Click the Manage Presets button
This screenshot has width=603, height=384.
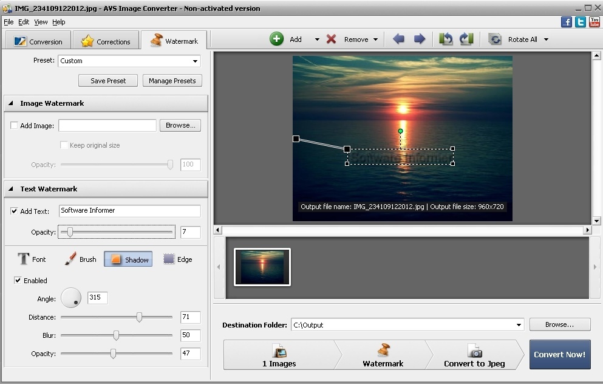[x=172, y=80]
